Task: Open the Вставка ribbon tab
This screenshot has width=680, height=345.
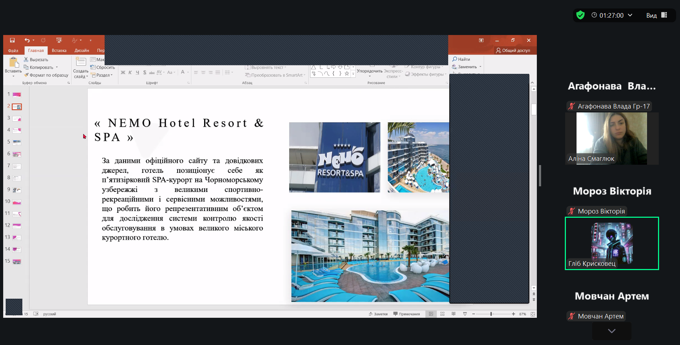Action: [59, 51]
